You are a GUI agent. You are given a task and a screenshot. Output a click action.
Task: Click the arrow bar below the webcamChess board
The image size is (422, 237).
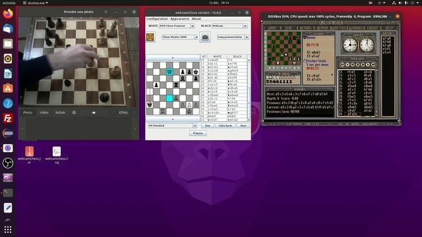(x=173, y=119)
